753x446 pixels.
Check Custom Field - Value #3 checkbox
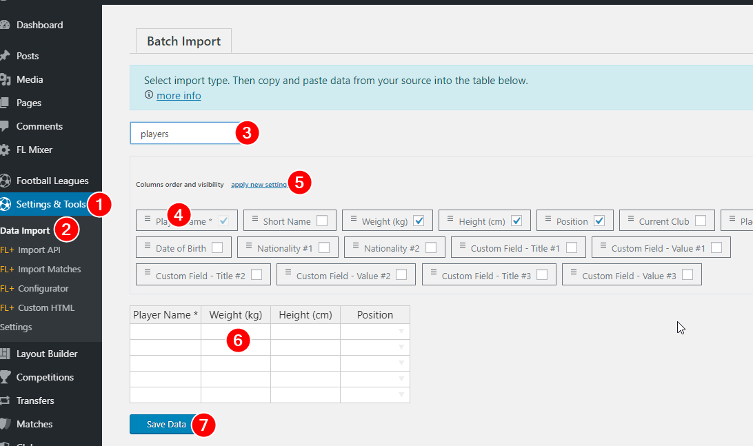(687, 274)
